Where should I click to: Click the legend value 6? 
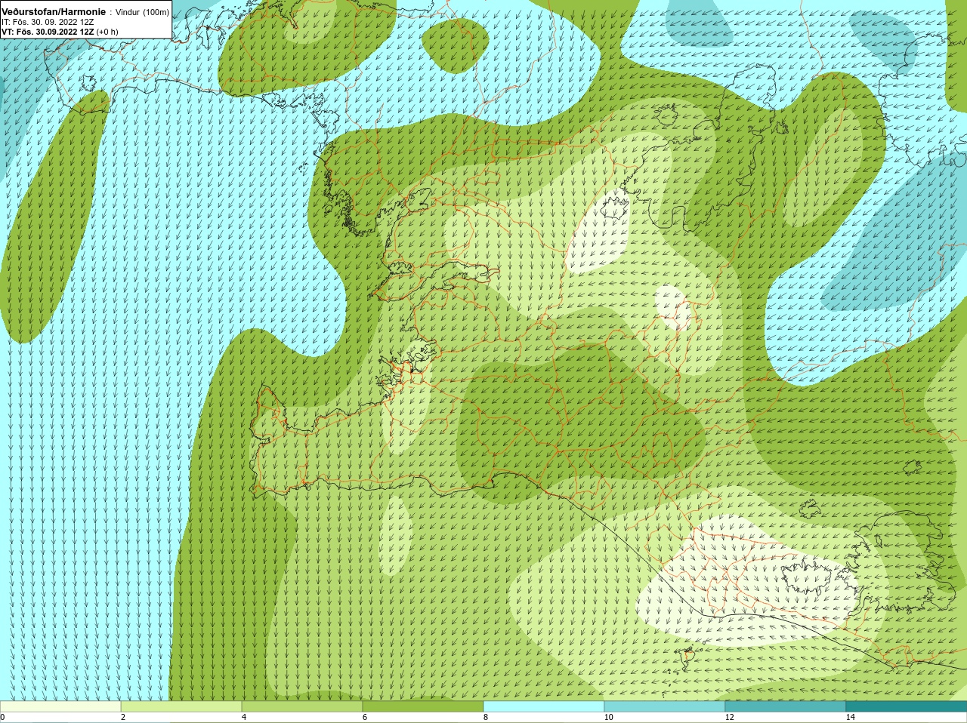[x=365, y=717]
